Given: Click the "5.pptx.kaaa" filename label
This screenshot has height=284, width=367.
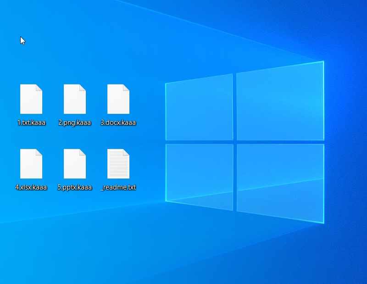Looking at the screenshot, I should pos(75,187).
